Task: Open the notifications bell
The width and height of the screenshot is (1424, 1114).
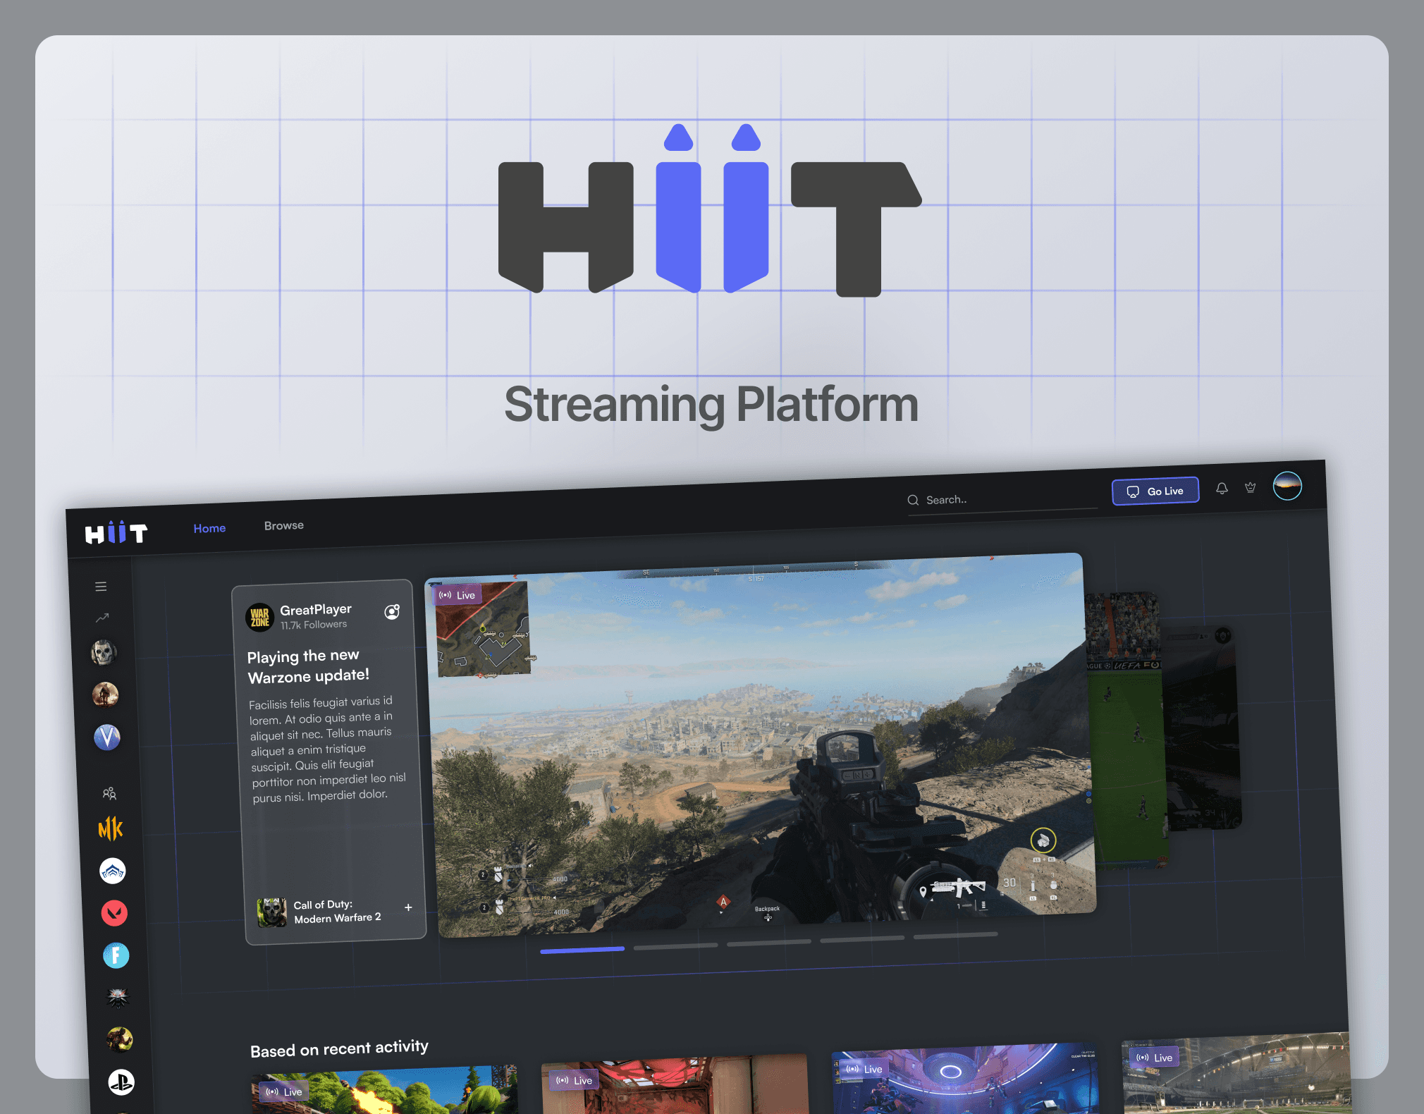Action: [x=1222, y=488]
